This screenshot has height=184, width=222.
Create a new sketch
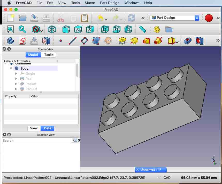tap(22, 40)
